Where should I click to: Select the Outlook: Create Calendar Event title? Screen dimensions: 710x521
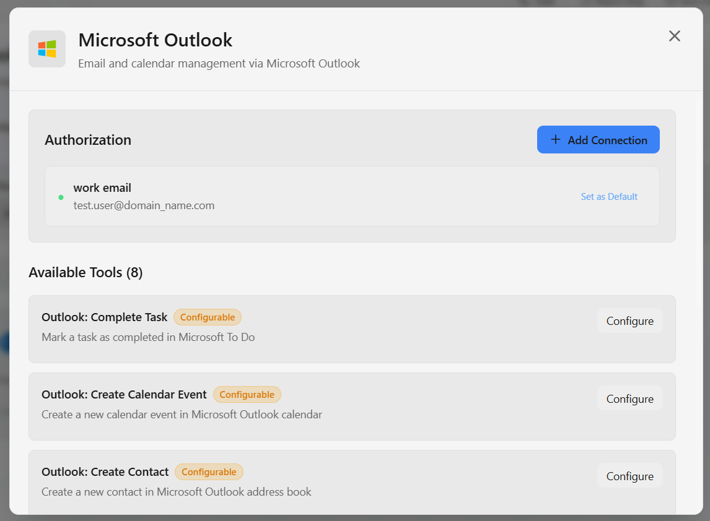coord(124,395)
